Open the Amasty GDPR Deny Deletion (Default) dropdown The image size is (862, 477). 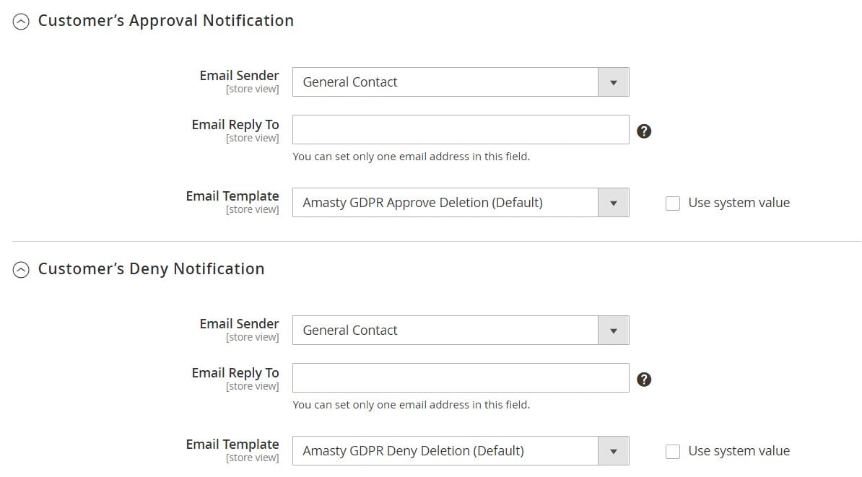point(461,451)
